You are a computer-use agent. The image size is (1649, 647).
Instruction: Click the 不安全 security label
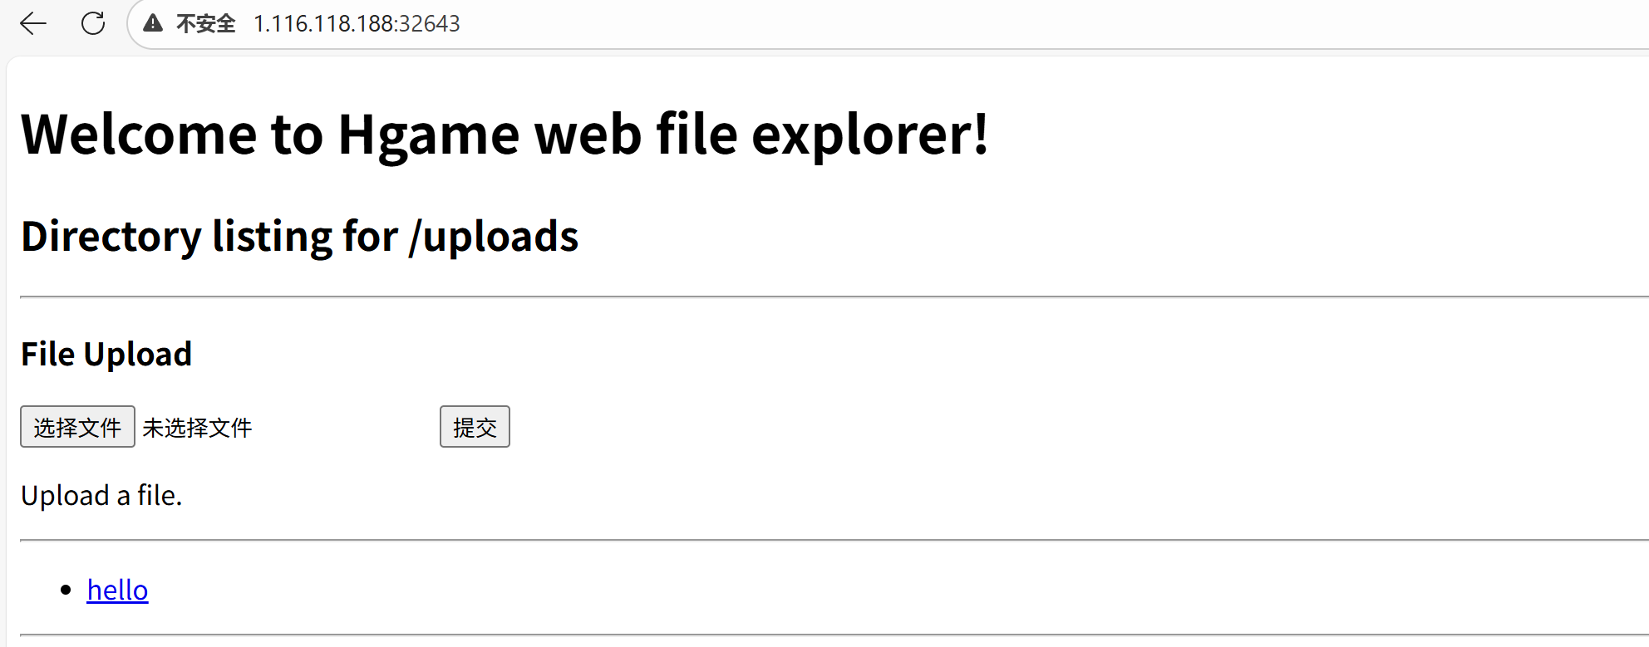point(206,23)
